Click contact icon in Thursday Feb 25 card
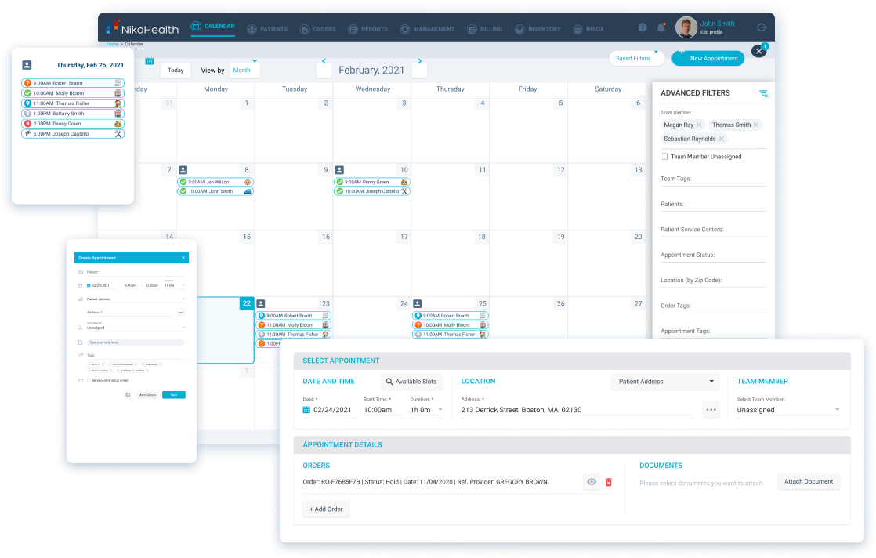The height and width of the screenshot is (558, 876). (x=27, y=65)
